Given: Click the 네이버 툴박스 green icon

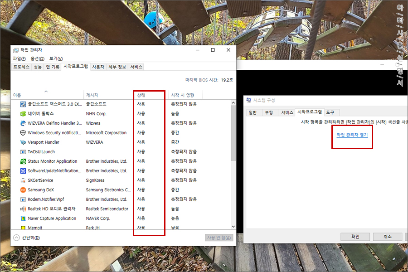Looking at the screenshot, I should coord(23,114).
